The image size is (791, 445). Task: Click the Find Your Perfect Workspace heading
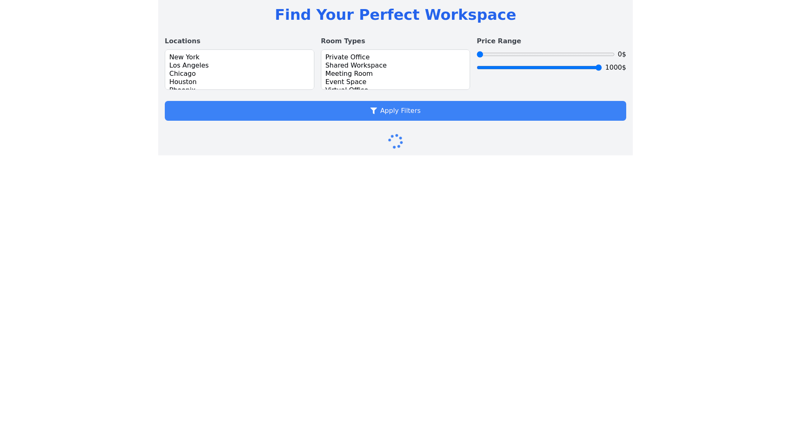[395, 15]
